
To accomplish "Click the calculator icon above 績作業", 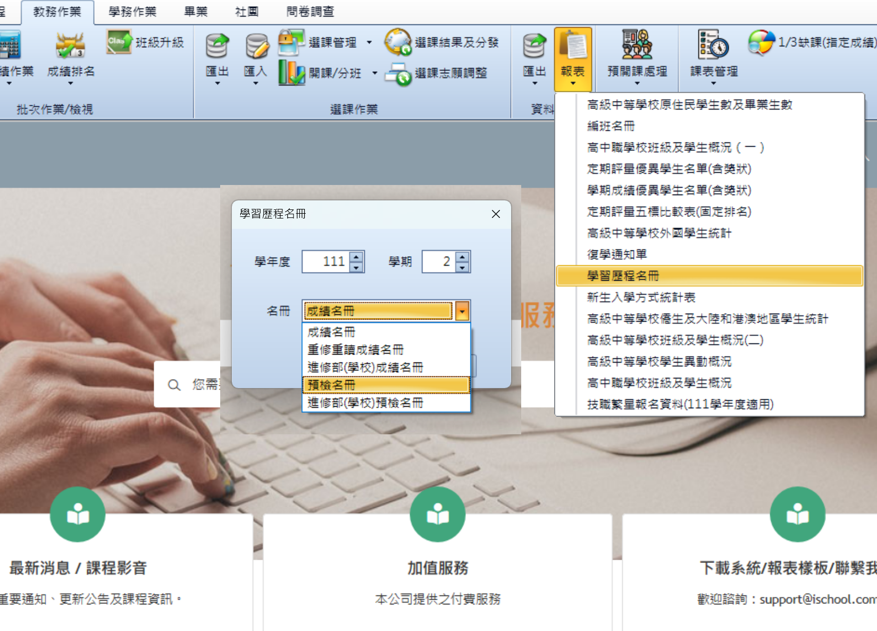I will pos(9,45).
